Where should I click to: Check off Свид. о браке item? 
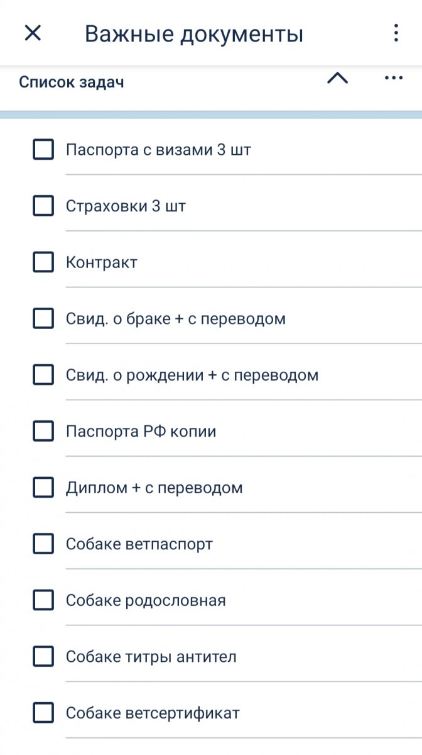(43, 319)
